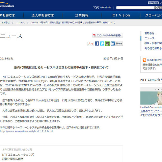Share the article on Twitter
Screen dimensions: 162x162
(x=102, y=44)
